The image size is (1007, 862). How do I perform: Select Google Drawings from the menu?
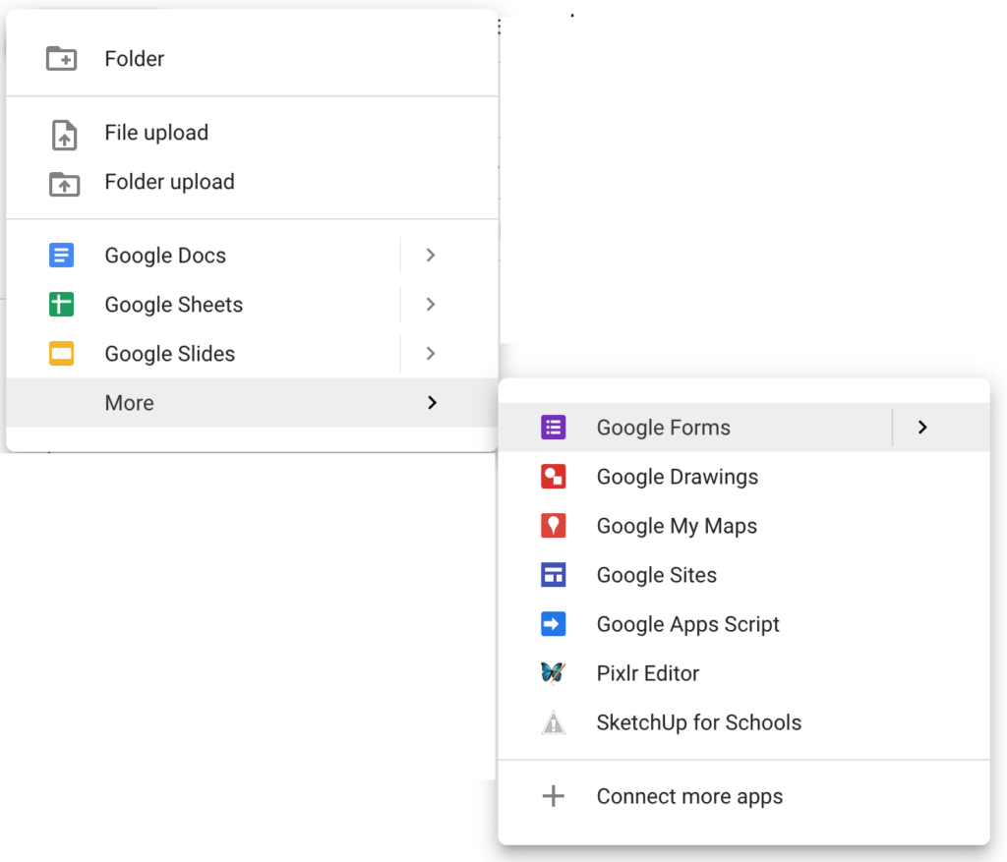677,476
